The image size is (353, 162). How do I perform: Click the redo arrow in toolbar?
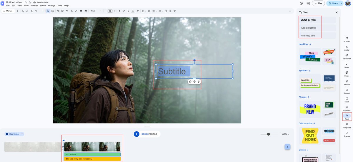point(27,11)
